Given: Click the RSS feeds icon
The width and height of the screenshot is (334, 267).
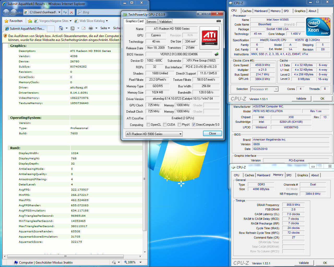Looking at the screenshot, I should click(x=73, y=28).
